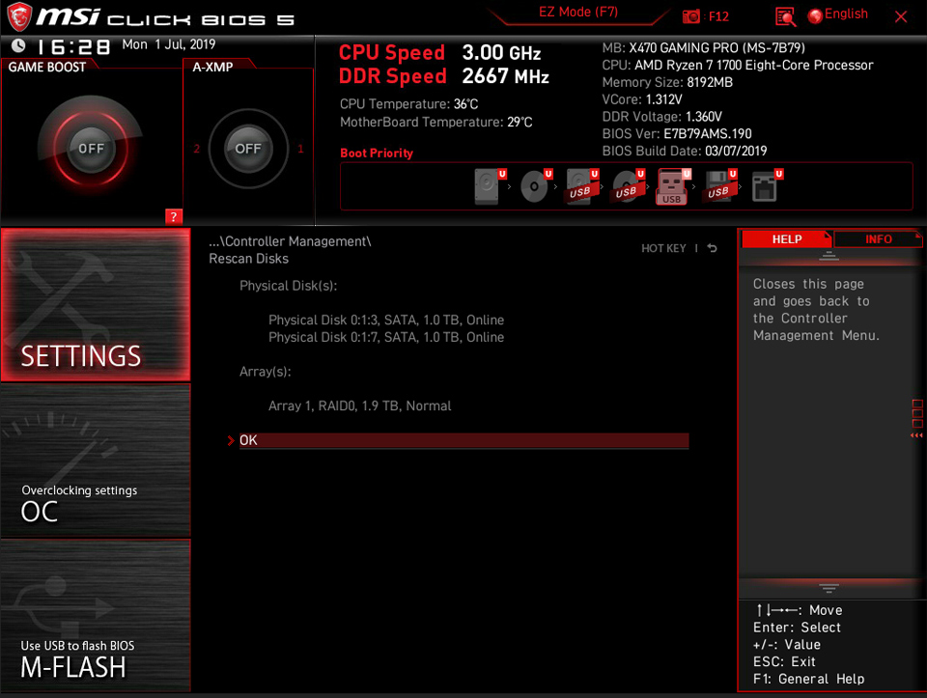
Task: Click the MSI dragon shield logo
Action: pyautogui.click(x=19, y=16)
